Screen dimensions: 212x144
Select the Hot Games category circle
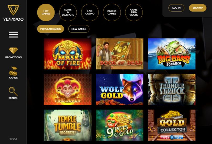coord(46,12)
